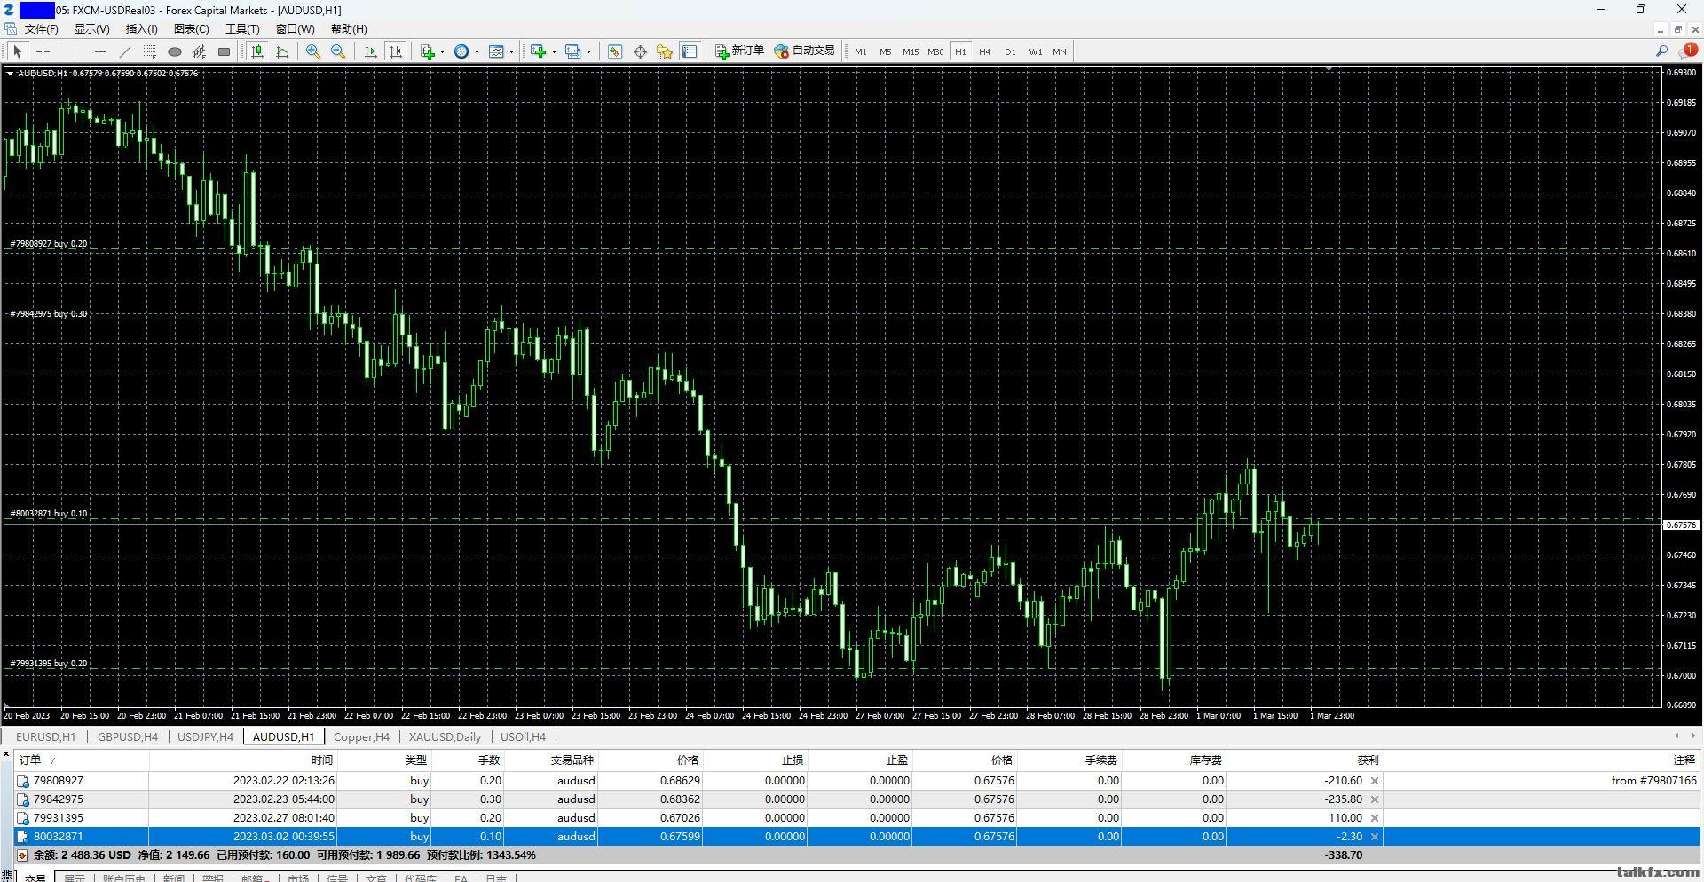The image size is (1704, 882).
Task: Switch to W1 timeframe
Action: click(x=1035, y=51)
